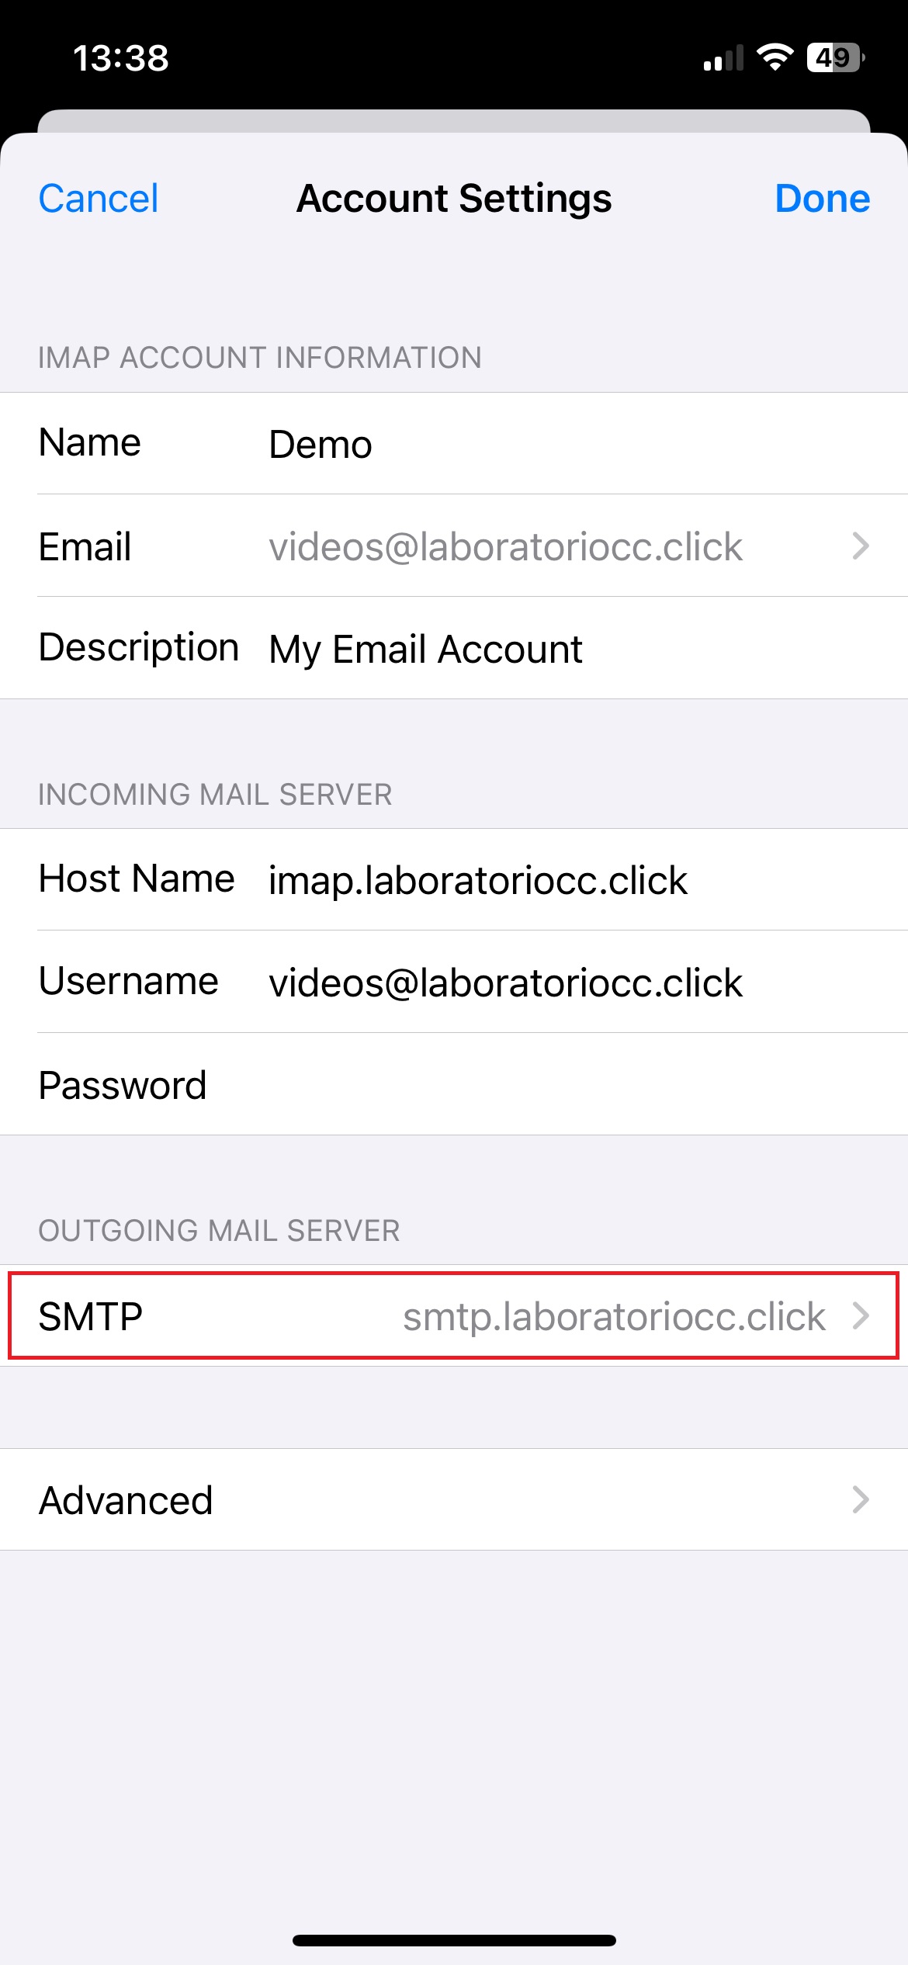Tap the Account Settings title

(454, 199)
